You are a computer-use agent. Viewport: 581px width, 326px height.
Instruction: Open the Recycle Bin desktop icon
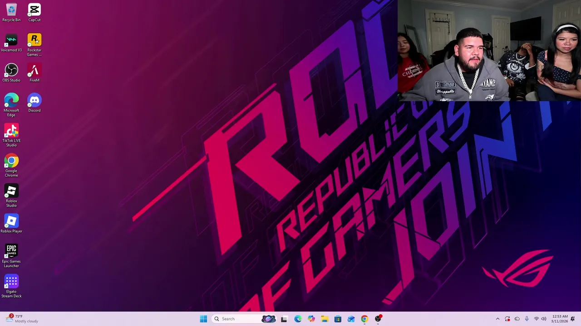[11, 13]
